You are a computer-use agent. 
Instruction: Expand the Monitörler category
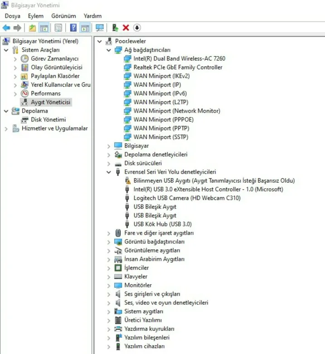(x=109, y=286)
